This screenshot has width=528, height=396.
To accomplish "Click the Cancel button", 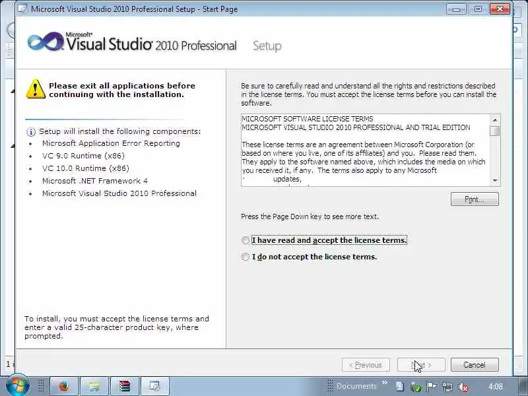I will point(475,365).
